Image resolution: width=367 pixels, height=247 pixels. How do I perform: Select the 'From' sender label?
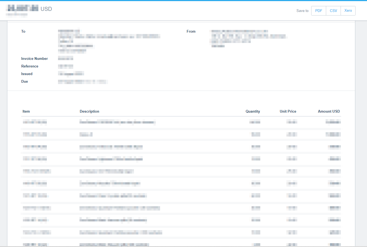(x=191, y=32)
